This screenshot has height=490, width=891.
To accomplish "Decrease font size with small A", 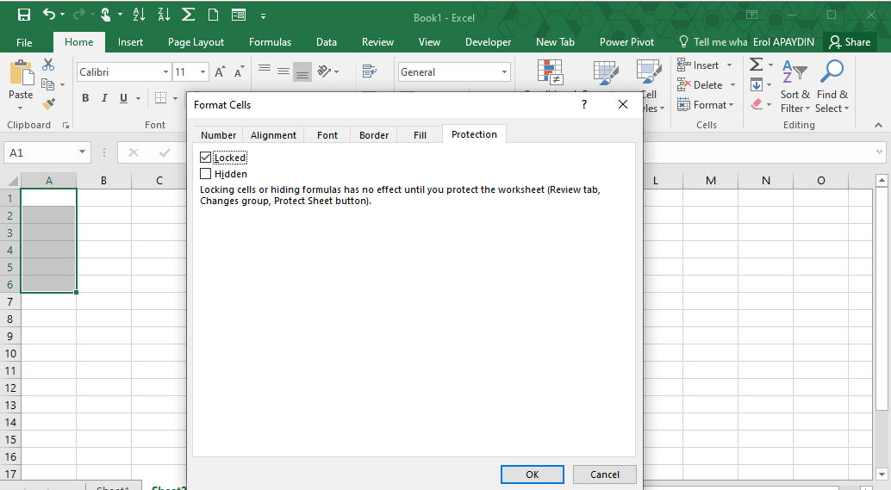I will click(x=239, y=72).
